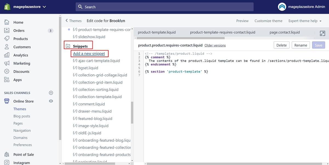Open Domains settings
The height and width of the screenshot is (165, 329).
20,138
